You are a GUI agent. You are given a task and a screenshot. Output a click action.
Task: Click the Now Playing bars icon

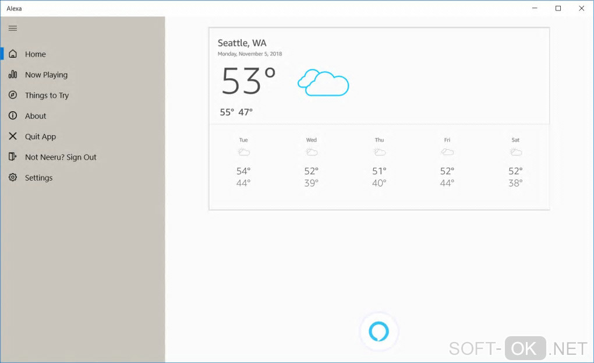(13, 75)
